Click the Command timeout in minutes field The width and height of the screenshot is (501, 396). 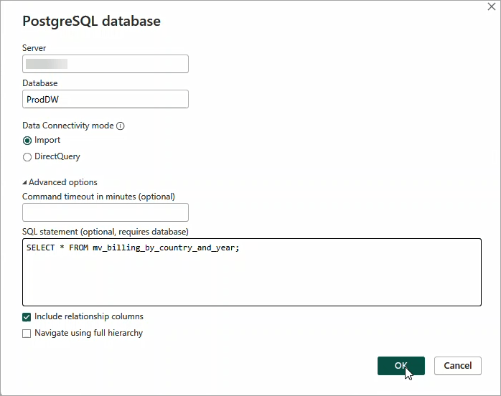pos(106,212)
